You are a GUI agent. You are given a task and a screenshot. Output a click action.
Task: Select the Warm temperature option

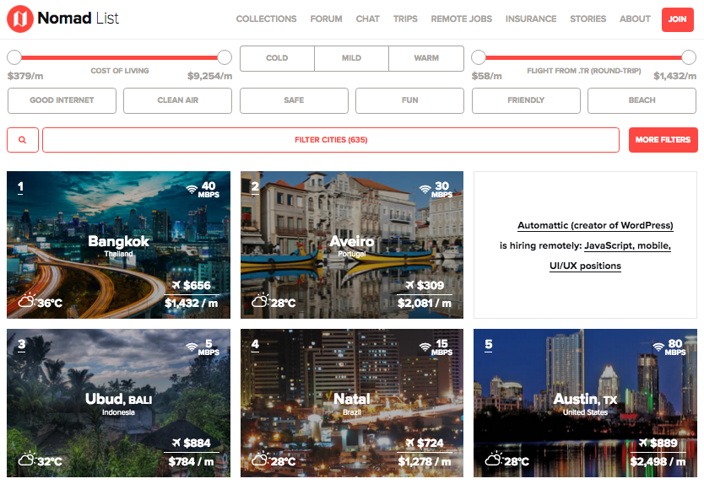click(426, 58)
